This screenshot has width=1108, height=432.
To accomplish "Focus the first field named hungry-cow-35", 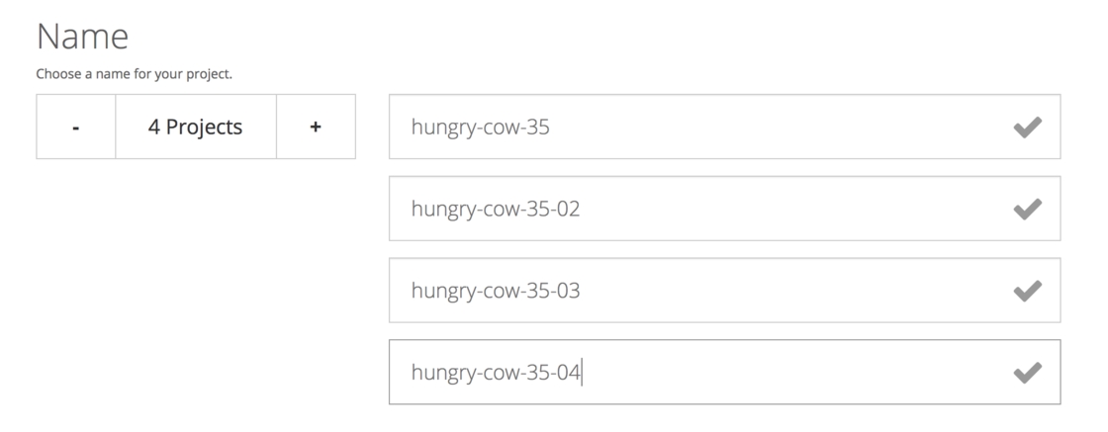I will pos(692,128).
